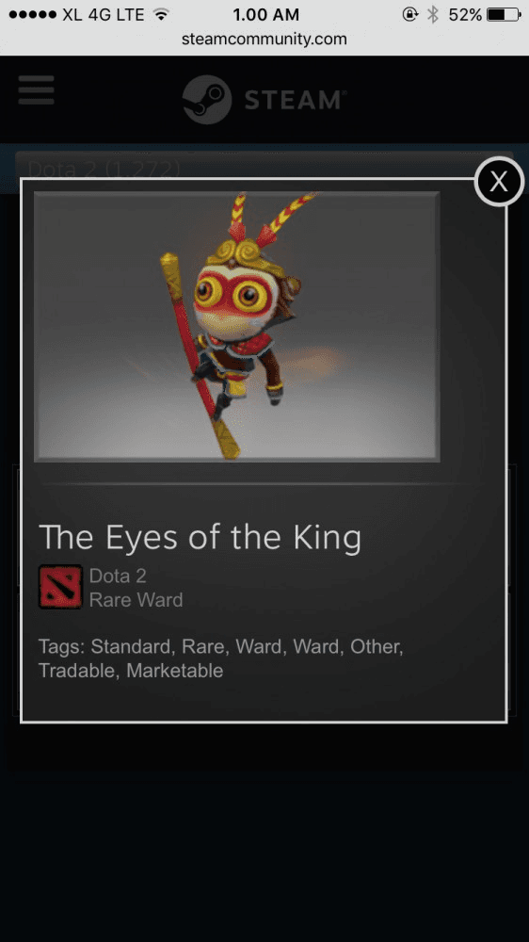Tap the Wi-Fi signal icon
529x942 pixels.
(x=161, y=14)
